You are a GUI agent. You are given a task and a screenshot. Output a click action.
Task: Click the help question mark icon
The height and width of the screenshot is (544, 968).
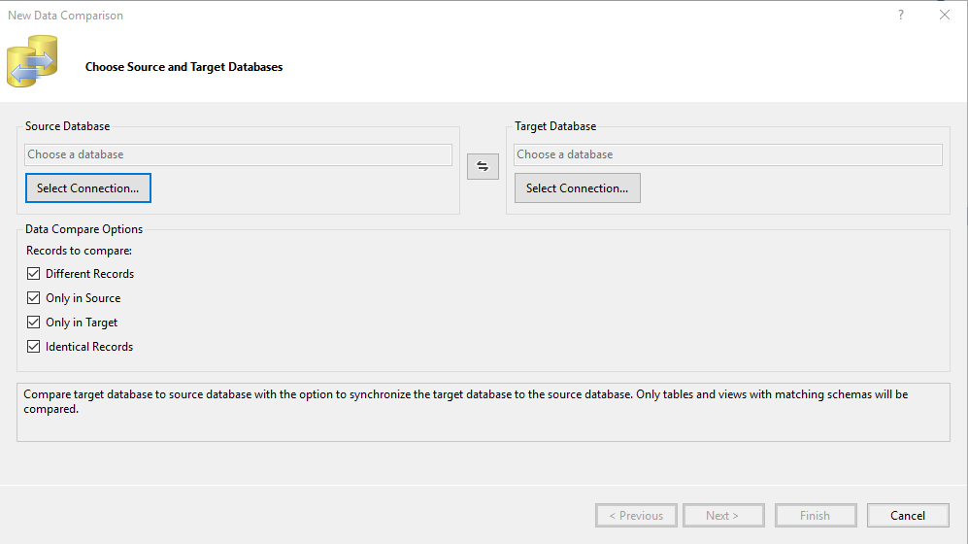coord(901,15)
